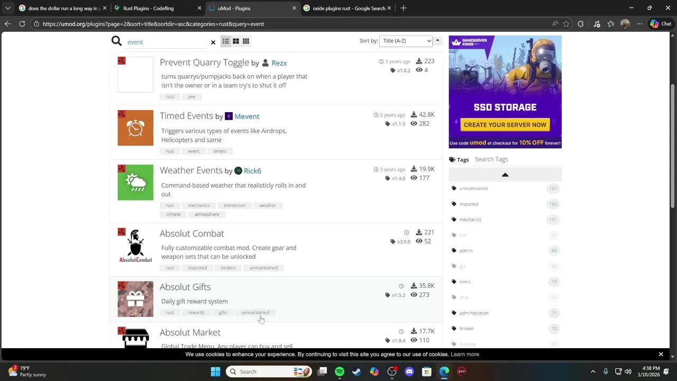Focus the Search Tags input field
Screen dimensions: 677x381
[x=516, y=159]
